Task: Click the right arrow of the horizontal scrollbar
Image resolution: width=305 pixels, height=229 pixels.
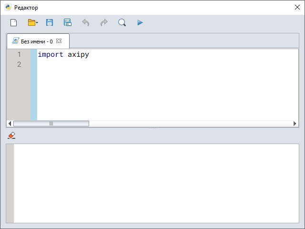Action: (x=295, y=124)
